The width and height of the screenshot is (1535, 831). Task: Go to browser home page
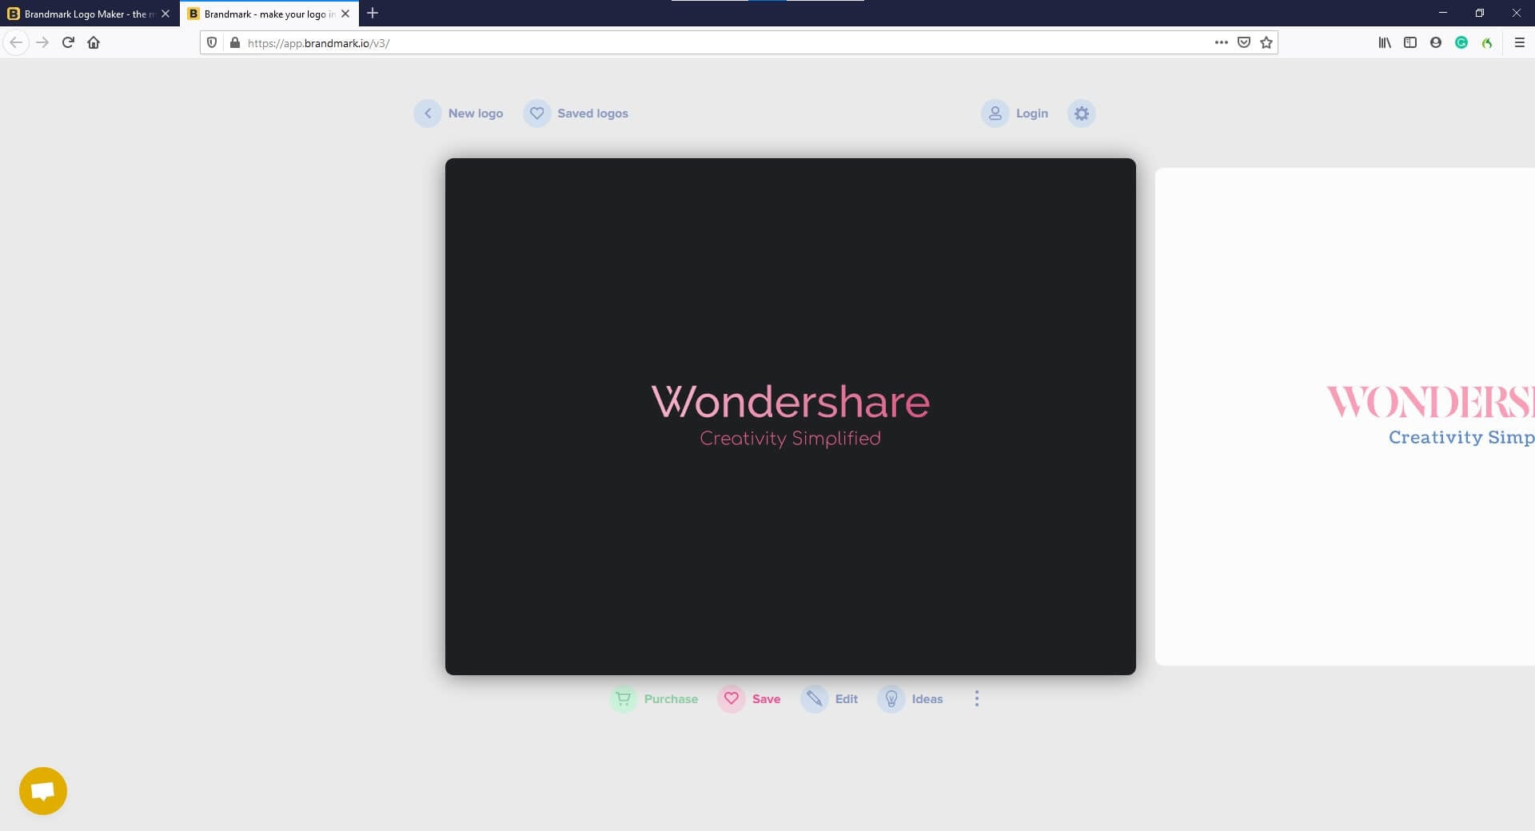pos(94,42)
